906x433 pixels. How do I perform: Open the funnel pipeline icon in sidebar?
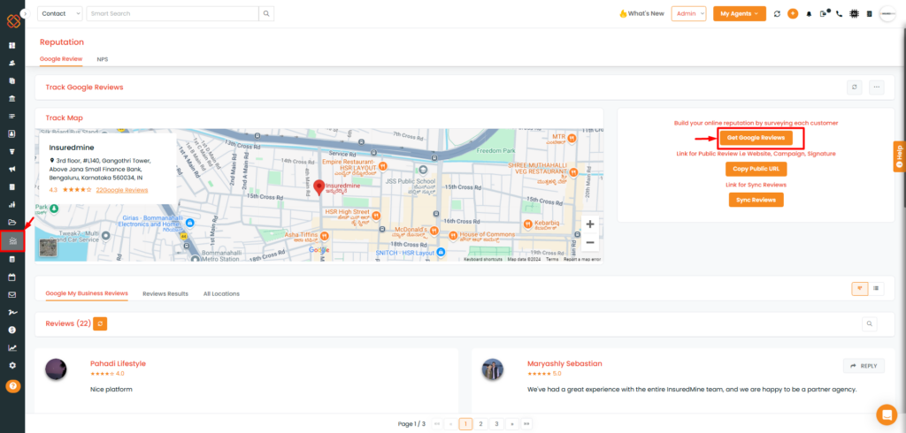coord(12,152)
